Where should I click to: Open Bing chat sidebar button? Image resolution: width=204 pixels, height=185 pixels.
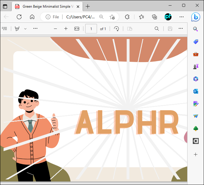tap(195, 17)
